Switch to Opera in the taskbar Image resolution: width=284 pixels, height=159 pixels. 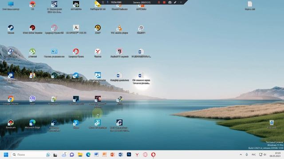153,155
